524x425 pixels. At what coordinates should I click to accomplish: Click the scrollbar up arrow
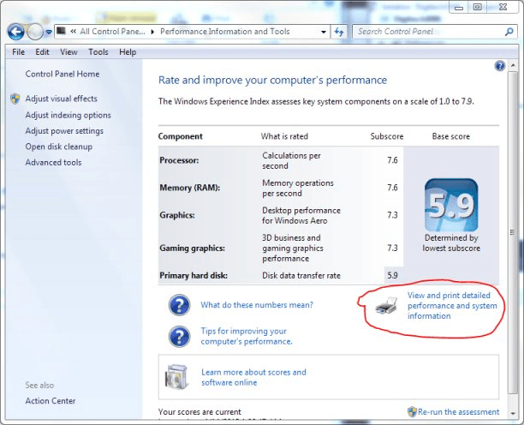pos(513,65)
